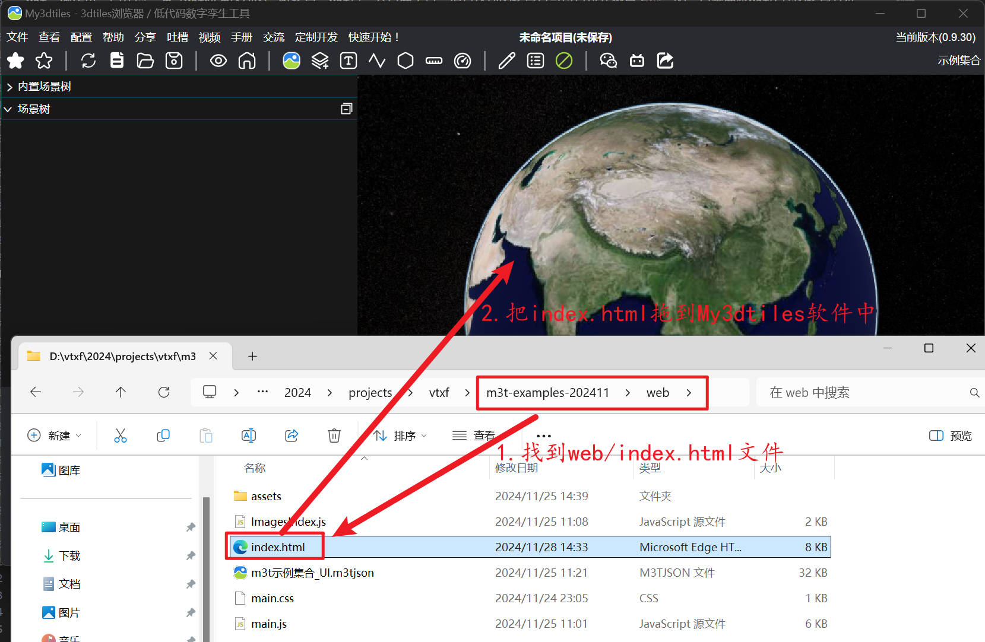Open 下载 in Explorer sidebar
Screen dimensions: 985x642
pyautogui.click(x=69, y=556)
